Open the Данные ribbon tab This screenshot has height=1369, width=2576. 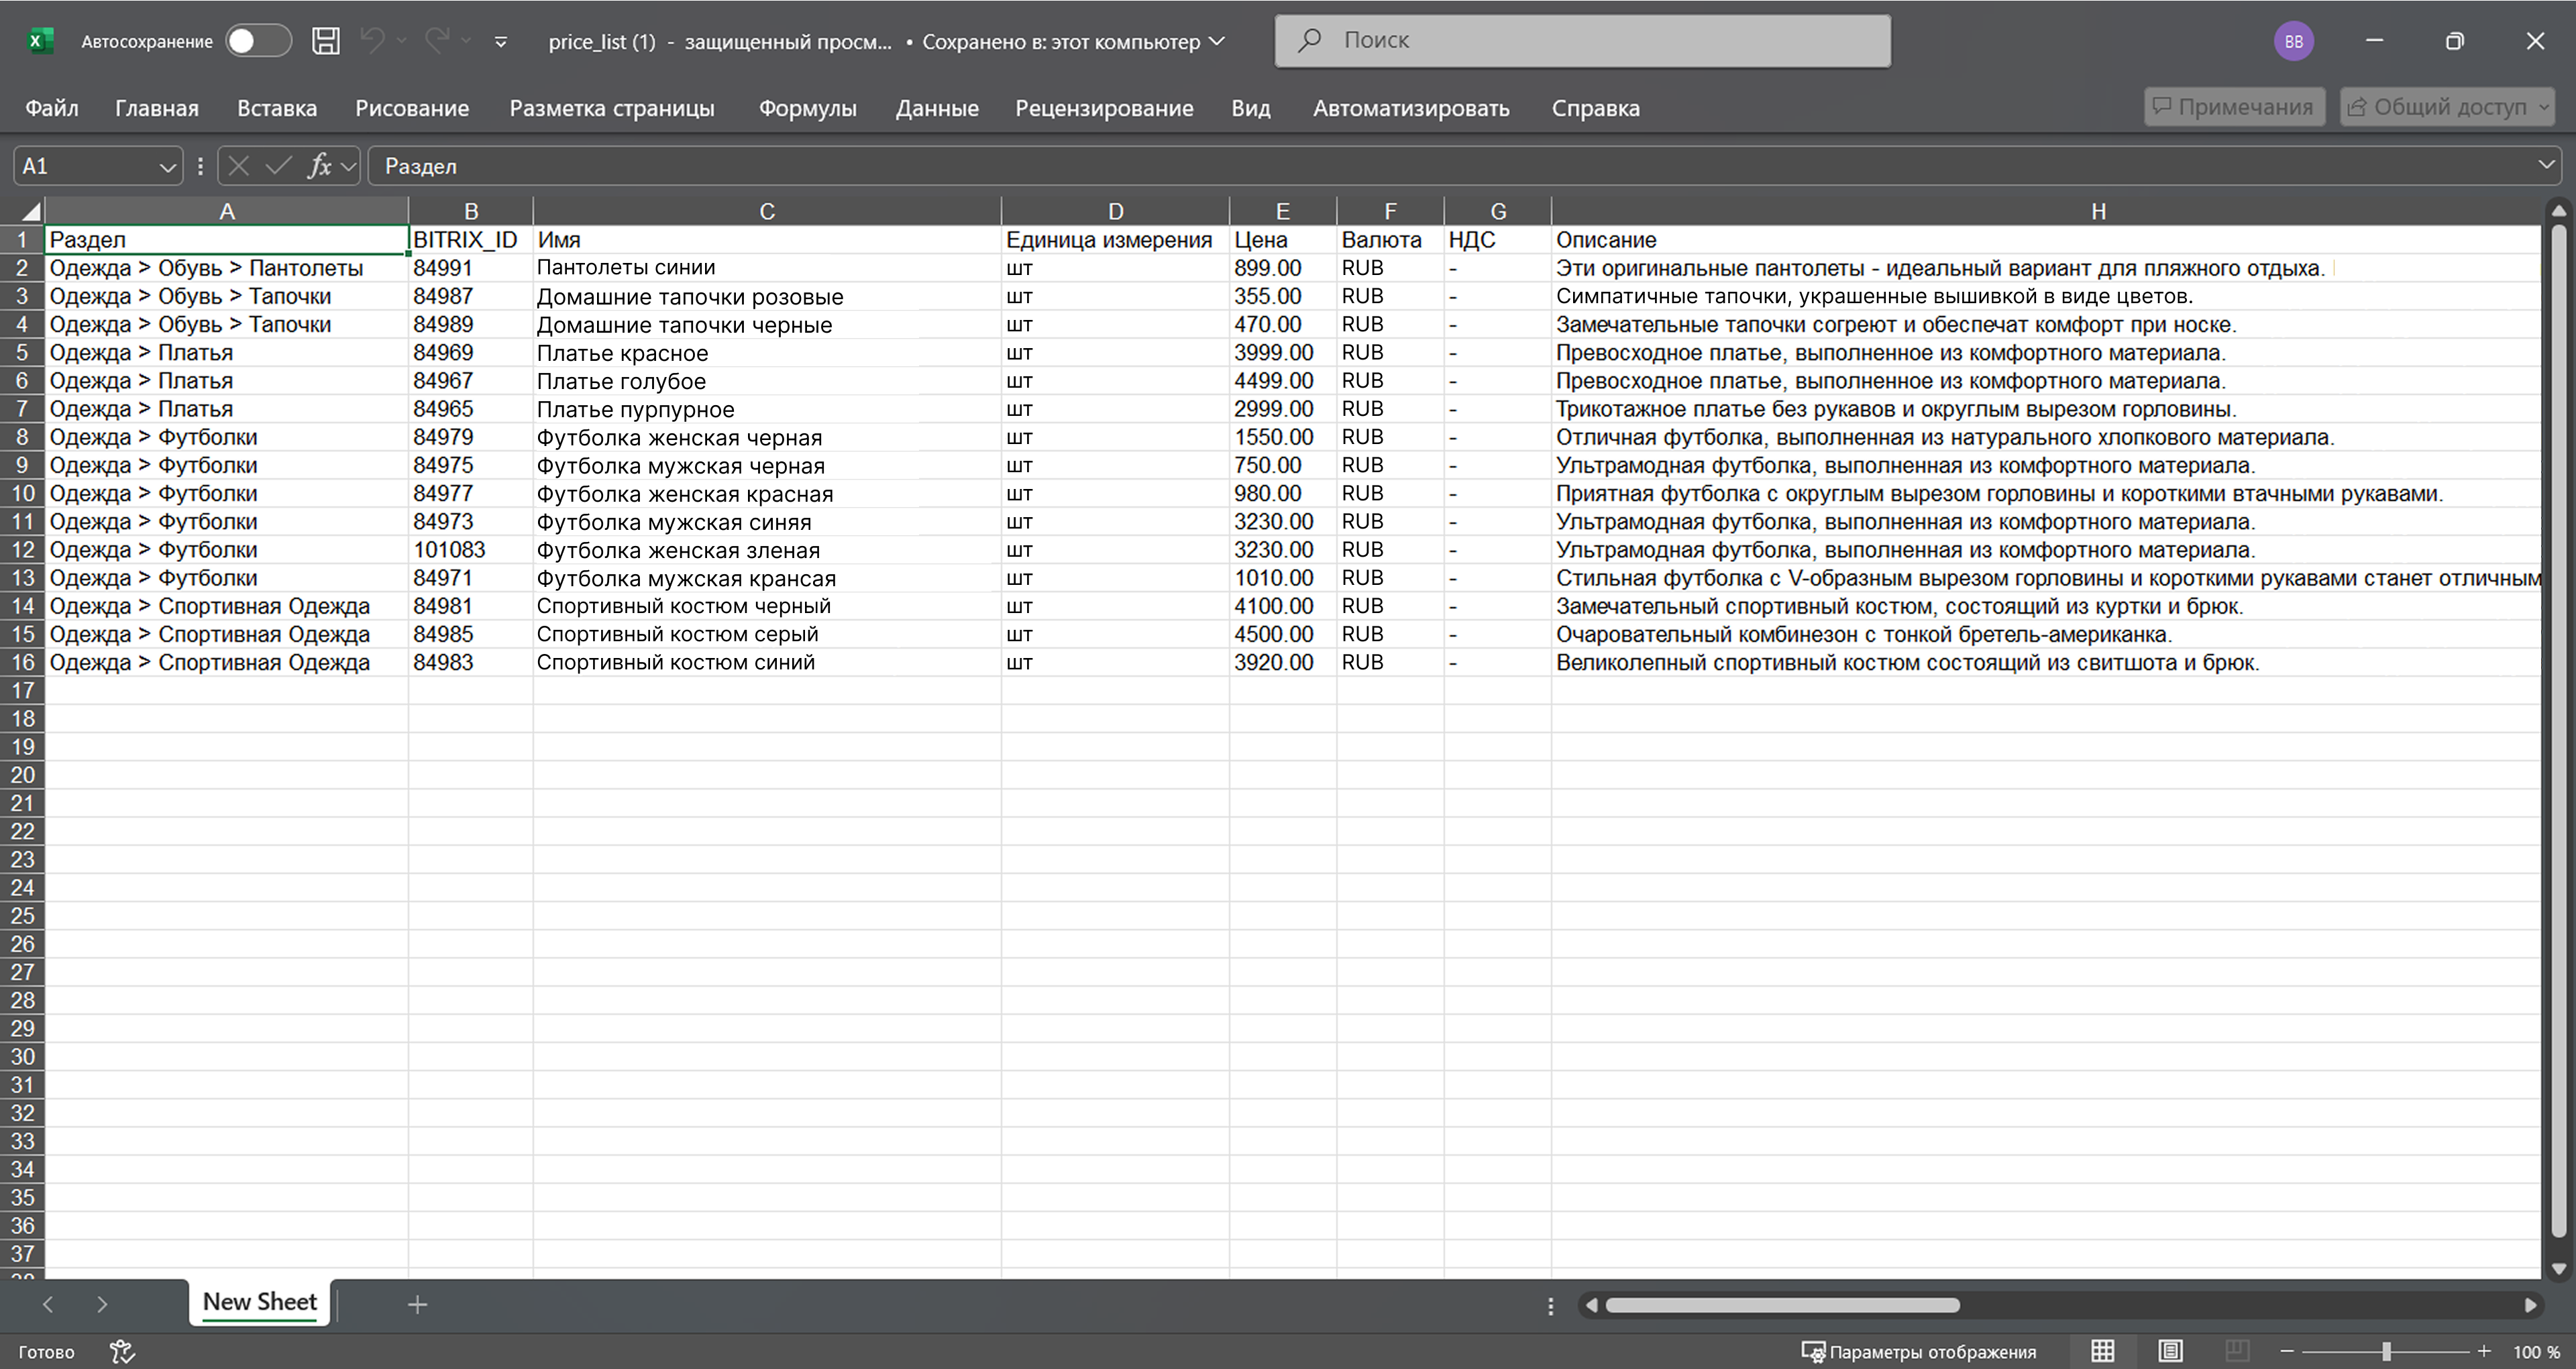pos(936,108)
